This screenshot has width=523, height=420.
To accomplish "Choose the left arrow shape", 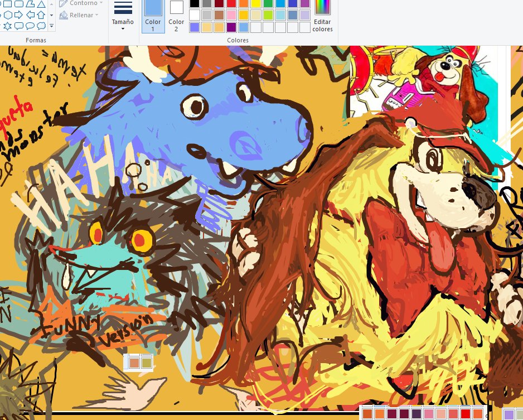I will pyautogui.click(x=30, y=15).
